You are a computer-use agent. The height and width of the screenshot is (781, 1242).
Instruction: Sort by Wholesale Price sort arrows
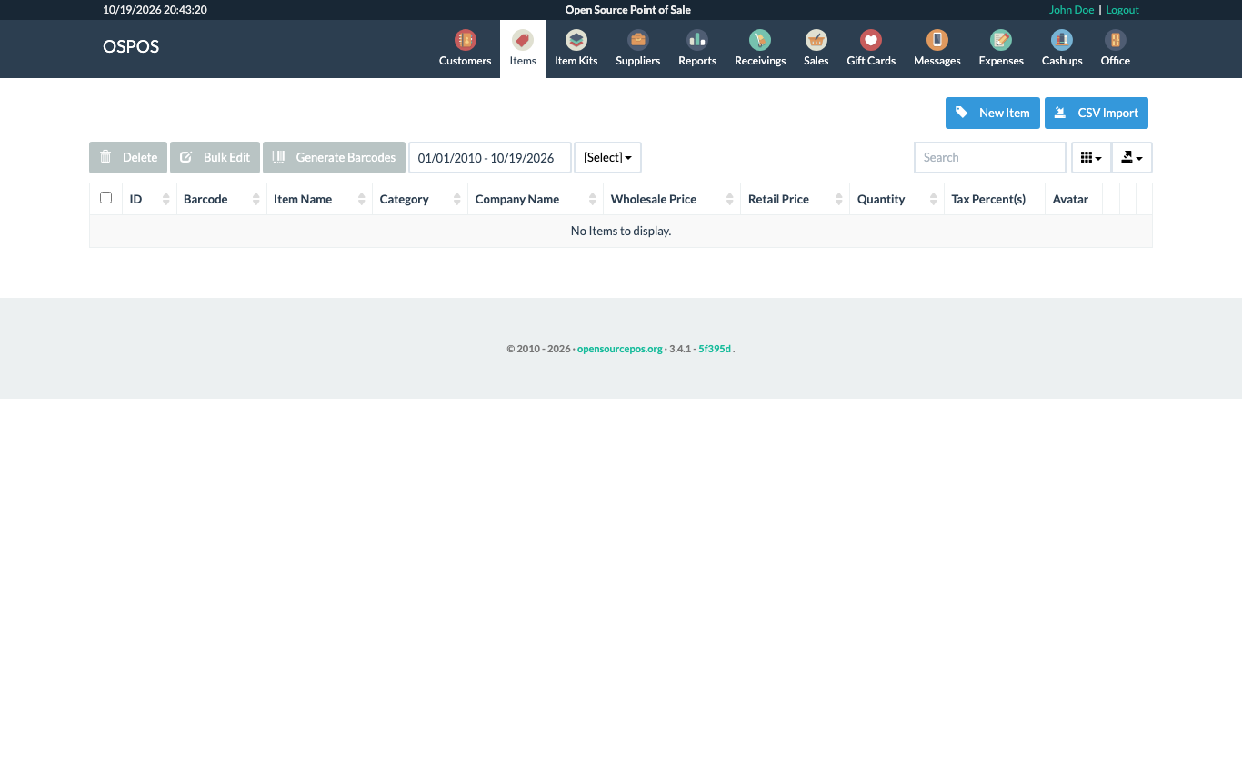(x=730, y=199)
